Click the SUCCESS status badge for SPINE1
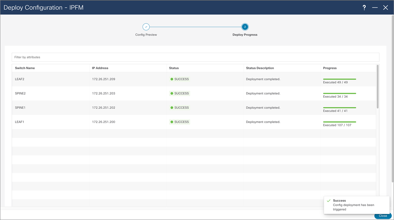Viewport: 394px width, 220px height. tap(179, 108)
